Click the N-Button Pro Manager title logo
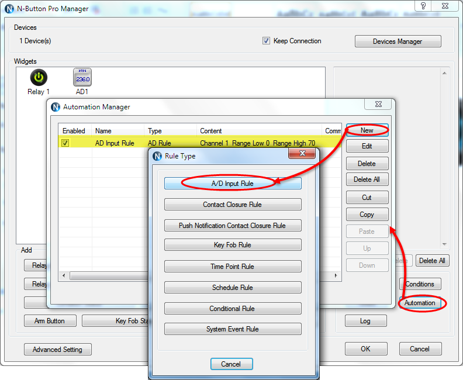 [9, 9]
